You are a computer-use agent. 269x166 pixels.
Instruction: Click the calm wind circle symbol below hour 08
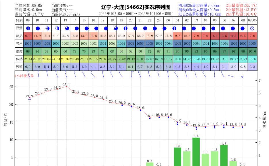243,77
